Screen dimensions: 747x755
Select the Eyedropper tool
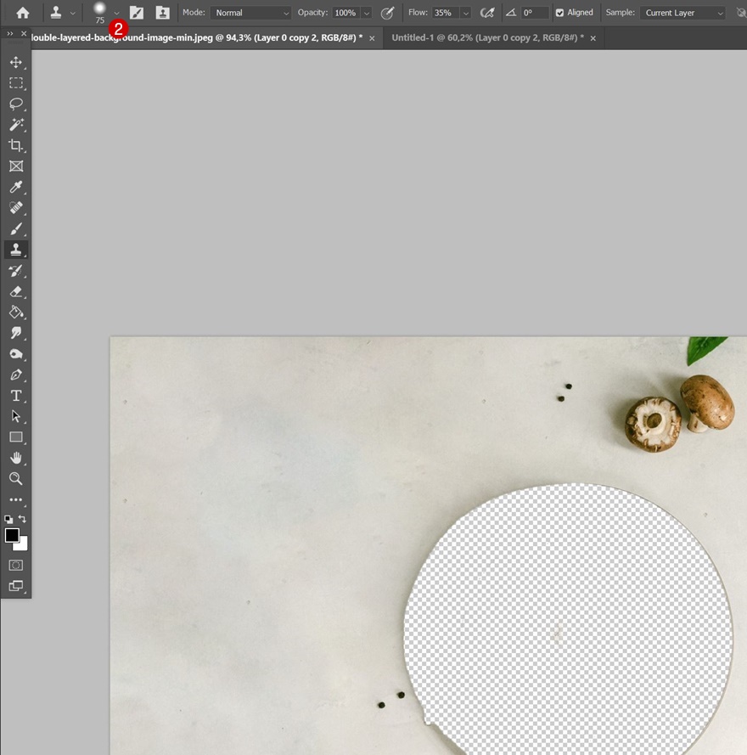(15, 187)
